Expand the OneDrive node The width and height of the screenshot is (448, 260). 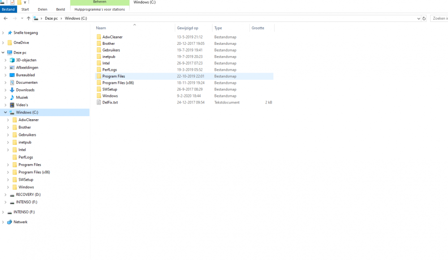(3, 43)
